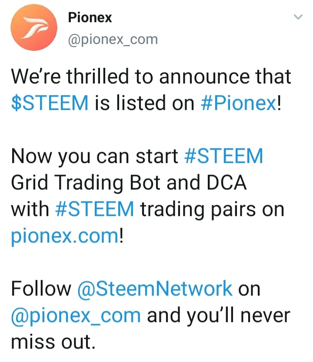Open the @pionex_com mention in tweet body
The width and height of the screenshot is (313, 362).
[x=76, y=316]
